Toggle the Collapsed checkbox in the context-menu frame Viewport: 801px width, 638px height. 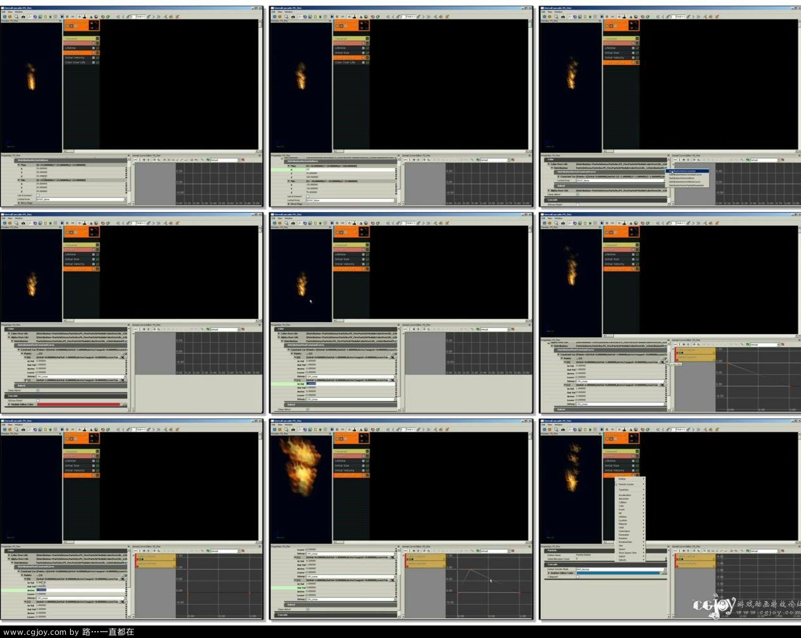point(578,577)
